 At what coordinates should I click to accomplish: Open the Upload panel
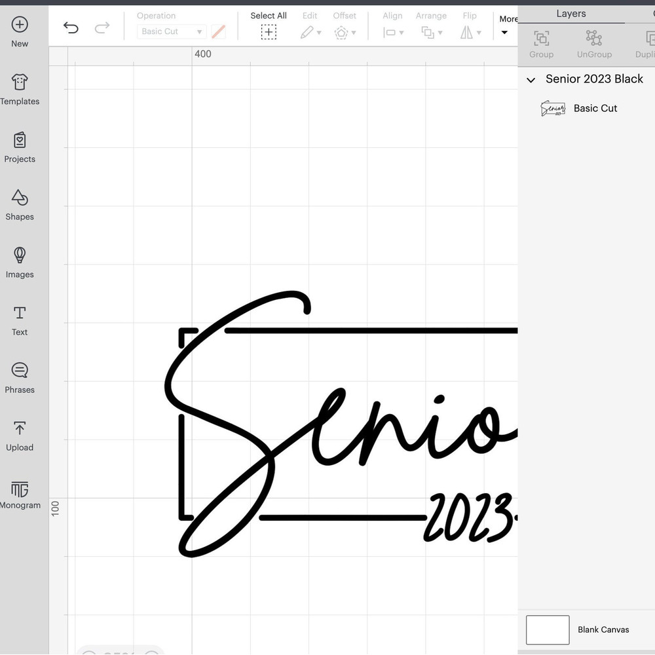[x=20, y=436]
